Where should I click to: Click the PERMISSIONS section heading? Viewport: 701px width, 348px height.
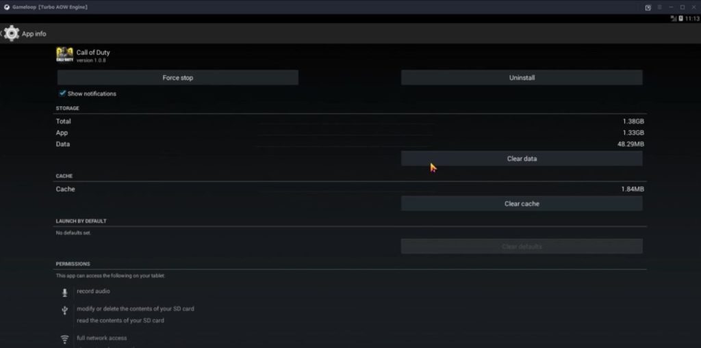click(73, 264)
